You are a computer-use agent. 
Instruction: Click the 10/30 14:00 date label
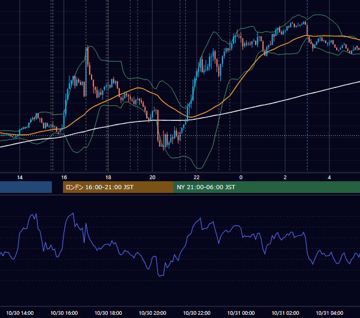pos(20,313)
